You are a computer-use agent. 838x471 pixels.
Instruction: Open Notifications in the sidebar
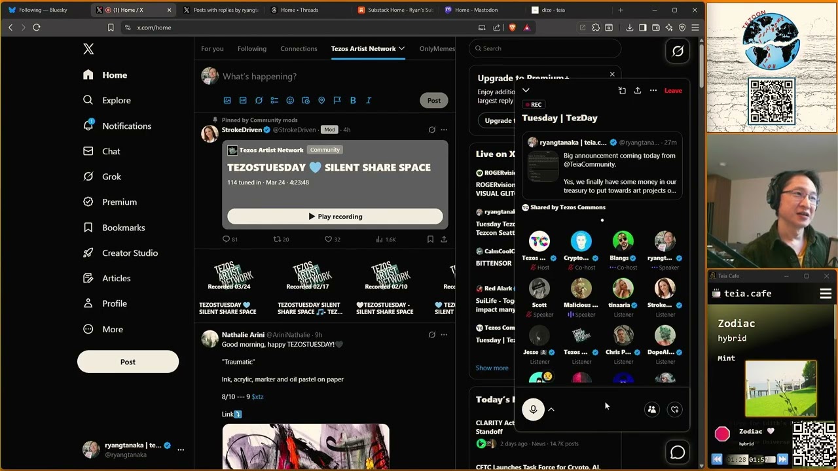118,126
